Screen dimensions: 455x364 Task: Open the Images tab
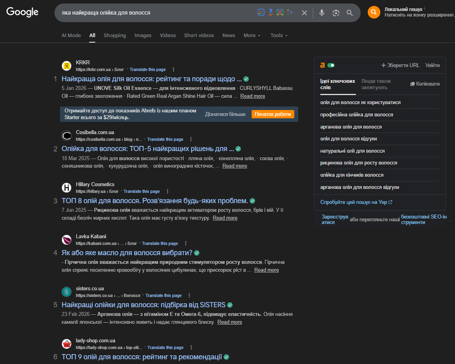click(x=143, y=35)
